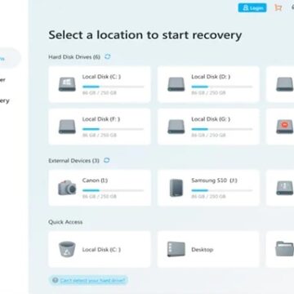Refresh the External Devices list
The image size is (294, 294).
(107, 160)
